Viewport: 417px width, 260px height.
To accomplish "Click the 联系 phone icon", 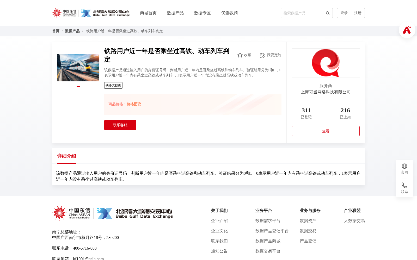I will pos(404,185).
